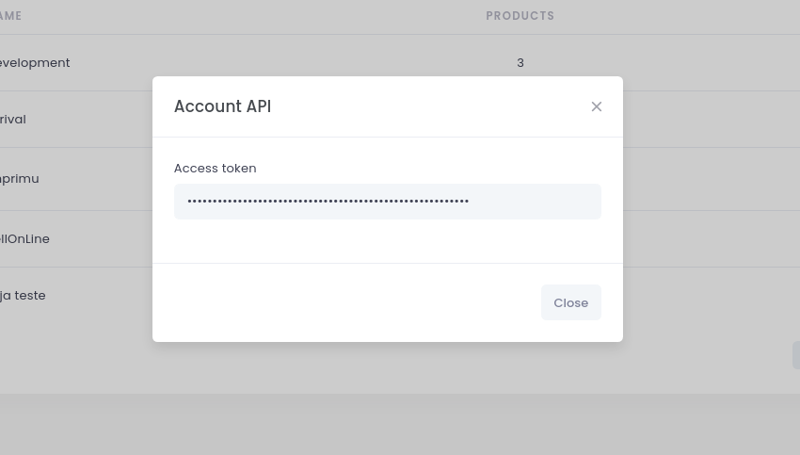Select the row ending in "llOnLine"
800x455 pixels.
coord(24,239)
